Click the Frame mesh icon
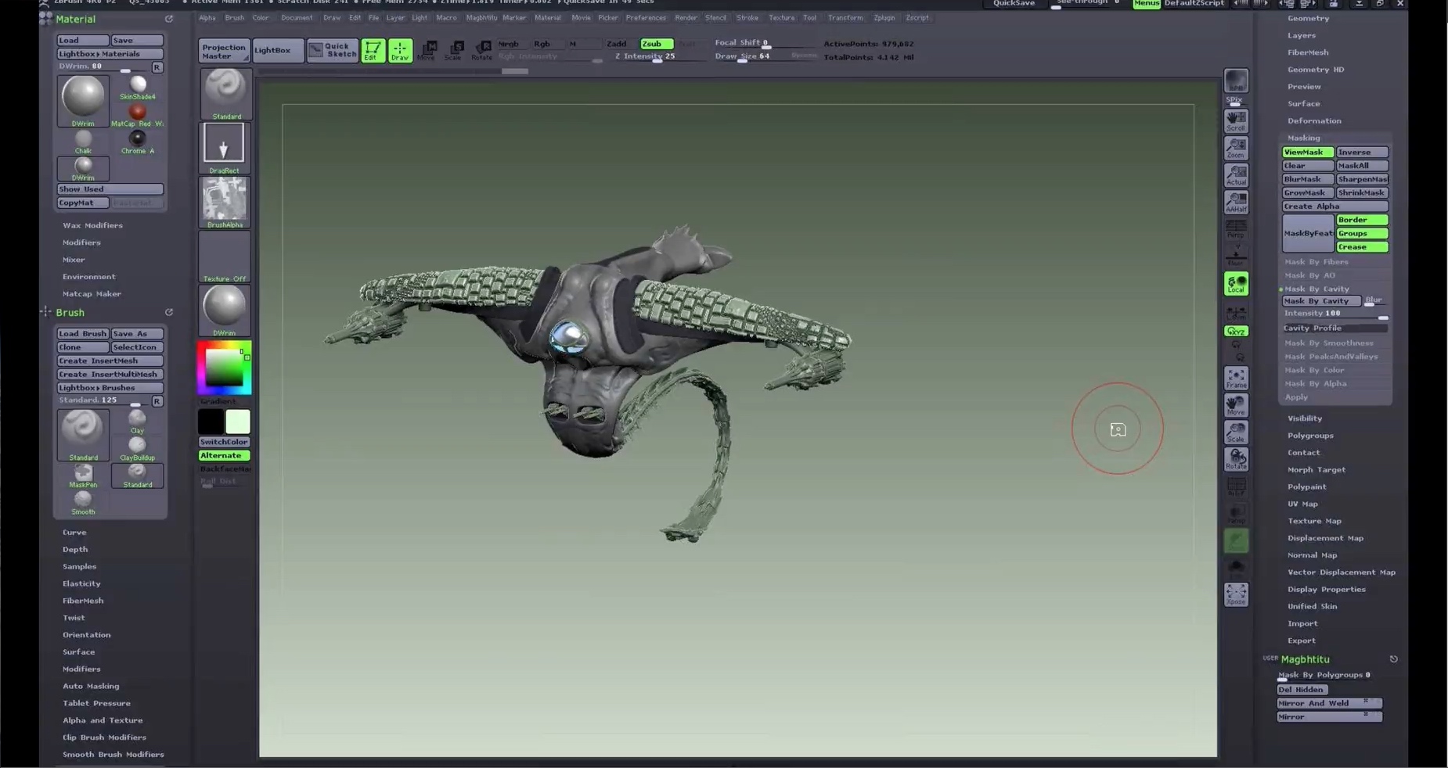This screenshot has height=768, width=1448. pyautogui.click(x=1236, y=379)
